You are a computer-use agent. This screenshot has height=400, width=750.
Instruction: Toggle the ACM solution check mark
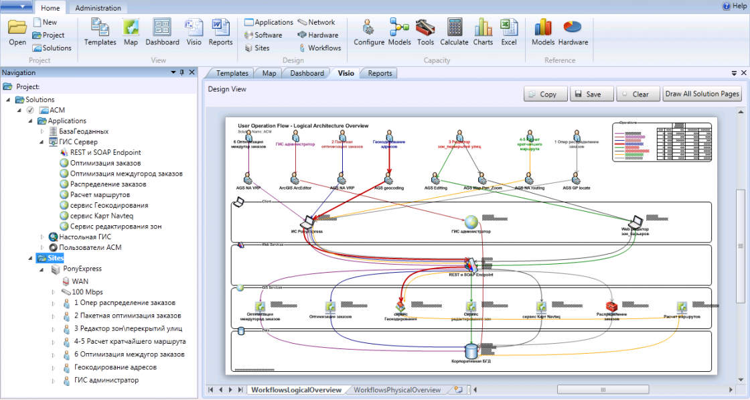tap(30, 110)
